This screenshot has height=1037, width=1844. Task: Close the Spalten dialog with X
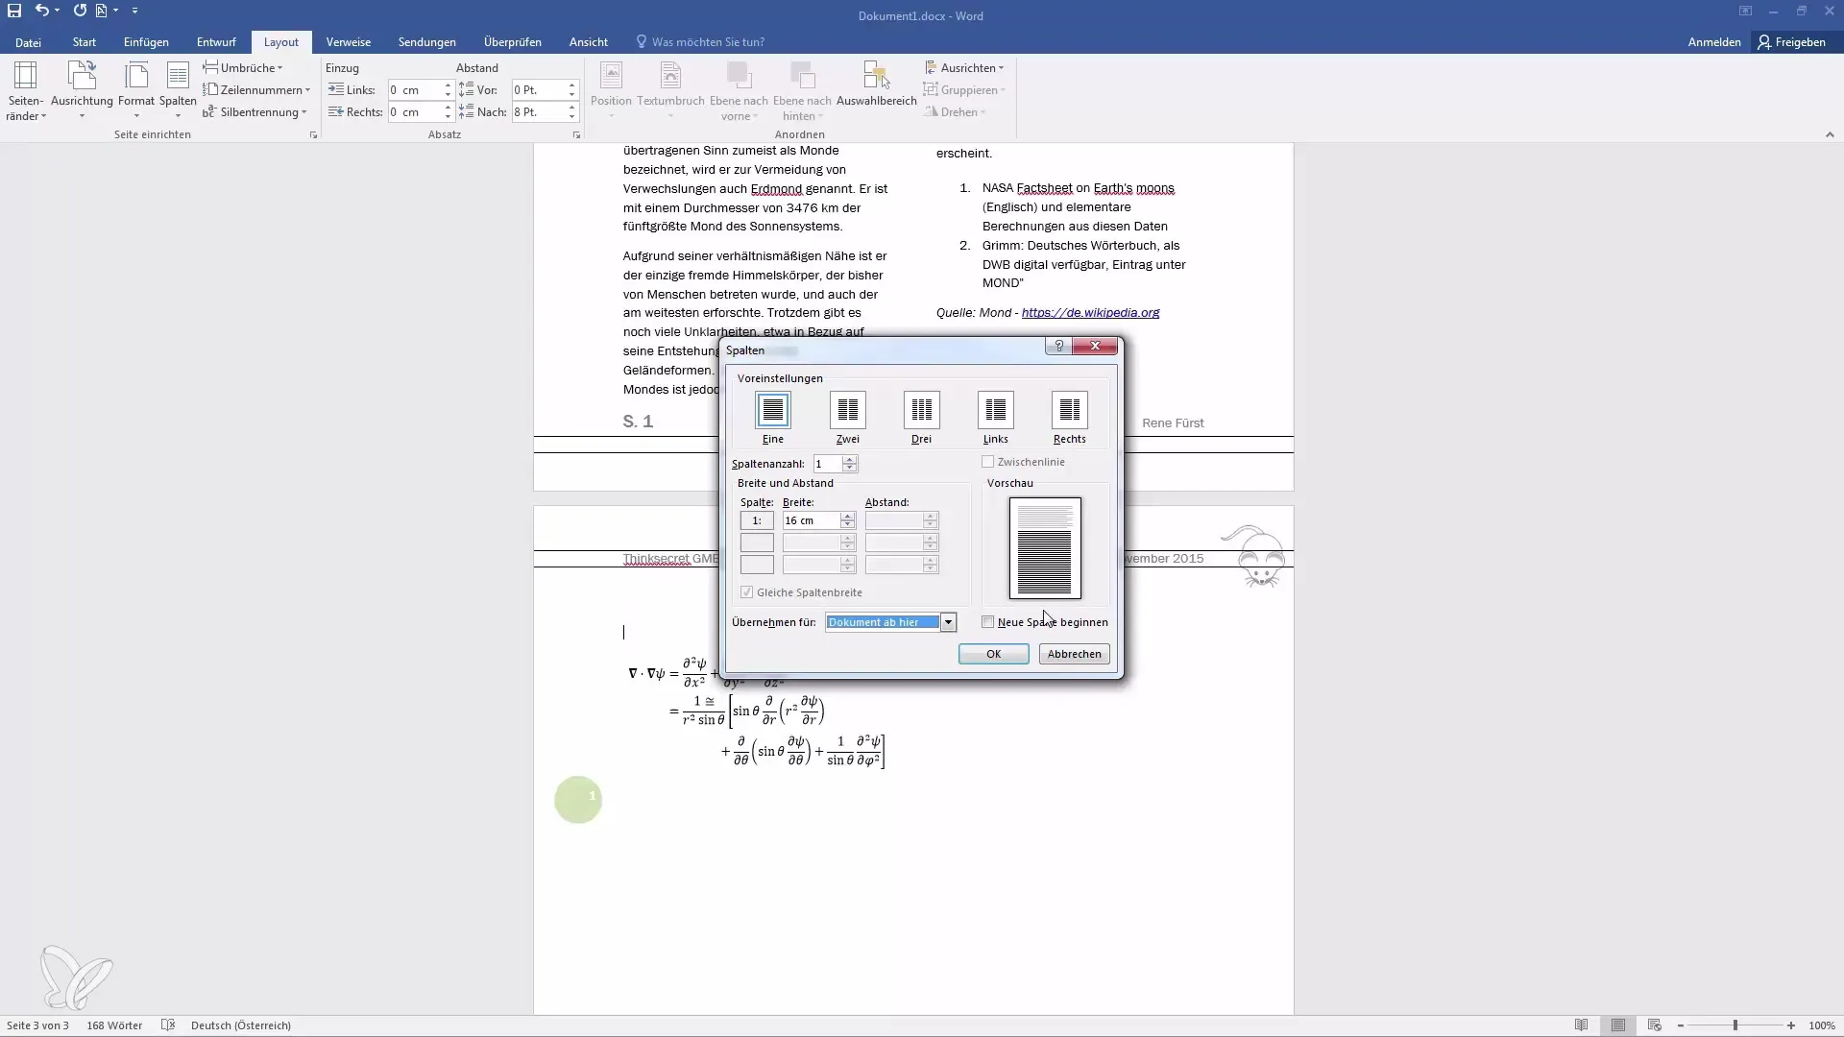tap(1095, 346)
